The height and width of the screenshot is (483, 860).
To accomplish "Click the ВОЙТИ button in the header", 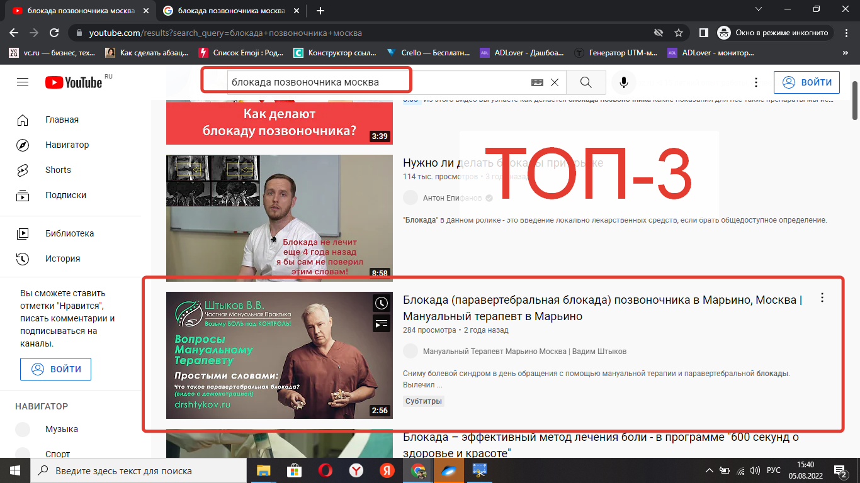I will 806,82.
